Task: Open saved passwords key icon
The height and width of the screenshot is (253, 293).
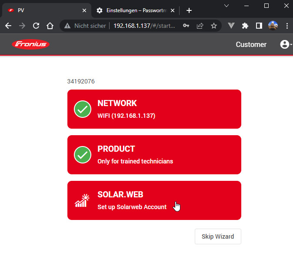Action: (186, 26)
